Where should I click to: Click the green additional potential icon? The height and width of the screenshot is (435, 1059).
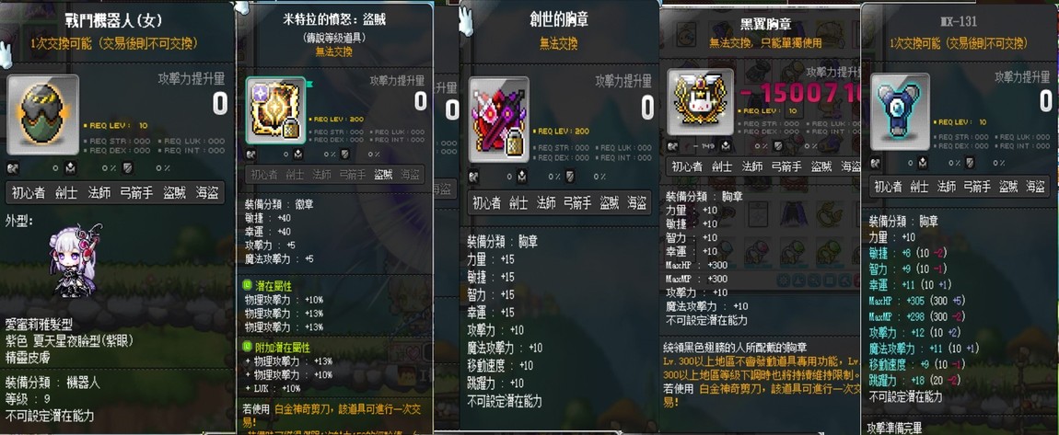[x=250, y=348]
